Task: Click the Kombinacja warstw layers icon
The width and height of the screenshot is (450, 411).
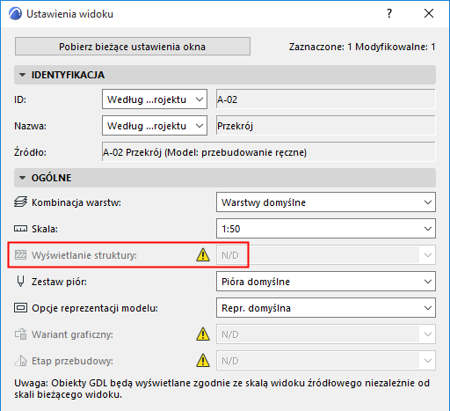Action: click(20, 202)
